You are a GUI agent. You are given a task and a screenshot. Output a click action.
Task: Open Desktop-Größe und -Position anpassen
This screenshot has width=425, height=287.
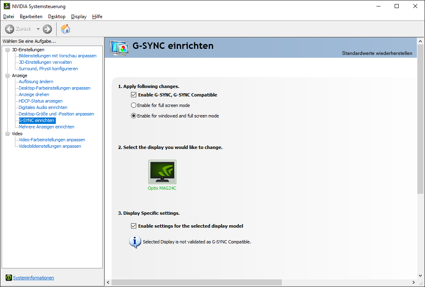[56, 114]
